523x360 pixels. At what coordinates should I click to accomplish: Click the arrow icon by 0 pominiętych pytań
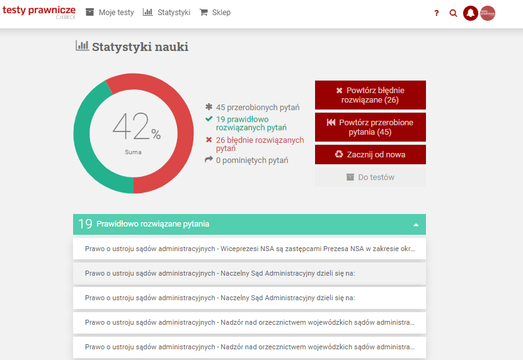click(209, 160)
